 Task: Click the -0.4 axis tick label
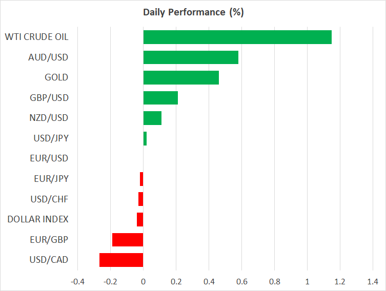(77, 281)
